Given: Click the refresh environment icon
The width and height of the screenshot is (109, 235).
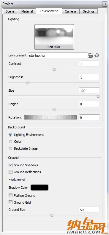Looking at the screenshot, I should (97, 56).
